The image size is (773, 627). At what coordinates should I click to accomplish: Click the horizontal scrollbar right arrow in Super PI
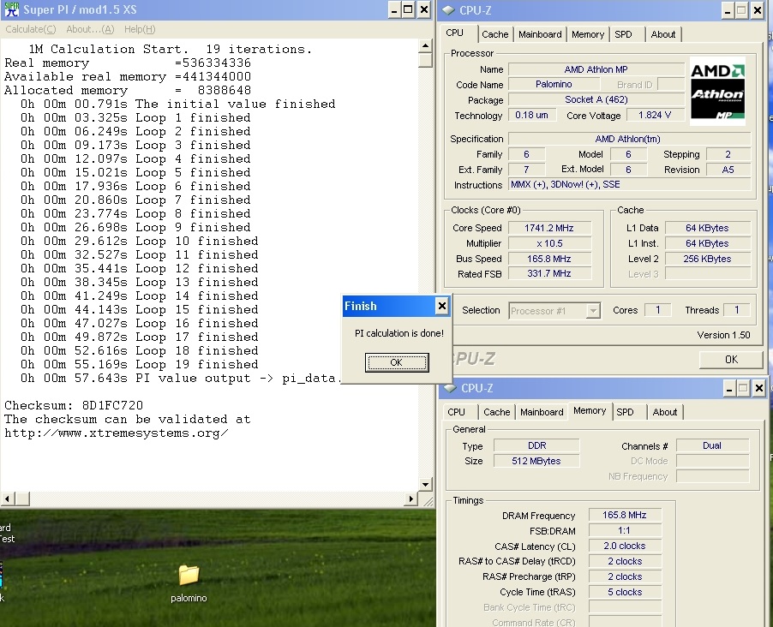pos(411,499)
